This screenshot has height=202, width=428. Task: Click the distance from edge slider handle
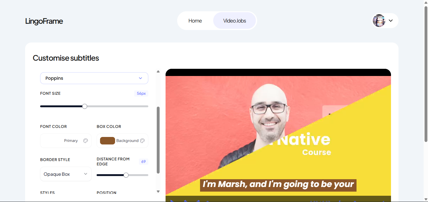[x=126, y=175]
